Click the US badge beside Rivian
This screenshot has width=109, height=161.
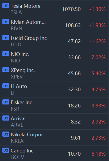(x=6, y=22)
